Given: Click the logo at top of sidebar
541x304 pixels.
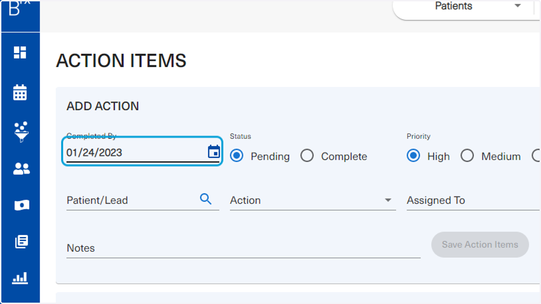Looking at the screenshot, I should 20,8.
